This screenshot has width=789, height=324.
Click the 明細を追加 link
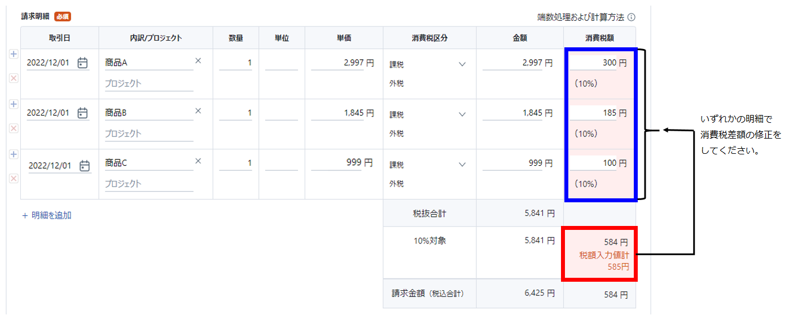pyautogui.click(x=46, y=215)
